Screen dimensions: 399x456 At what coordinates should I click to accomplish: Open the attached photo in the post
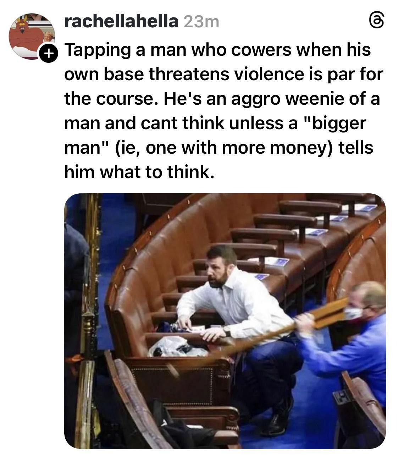225,321
